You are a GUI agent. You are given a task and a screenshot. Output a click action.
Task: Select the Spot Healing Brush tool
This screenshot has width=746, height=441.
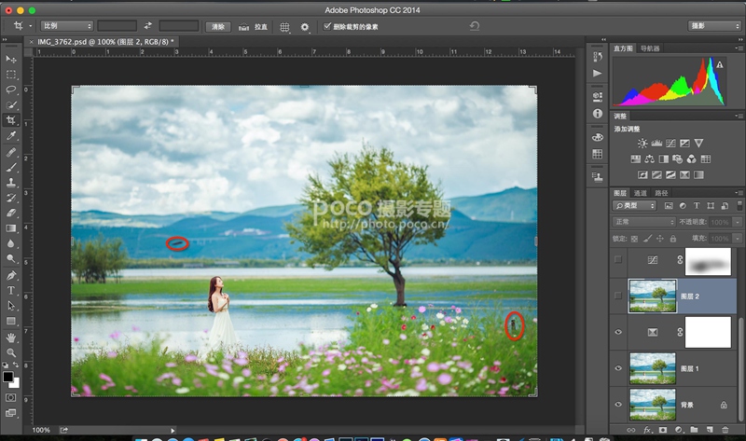[x=11, y=152]
